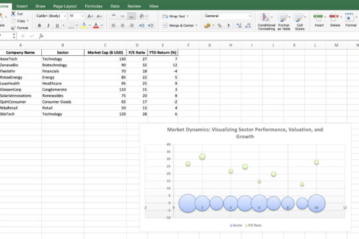This screenshot has height=239, width=359.
Task: Click the formula bar input field
Action: [202, 36]
